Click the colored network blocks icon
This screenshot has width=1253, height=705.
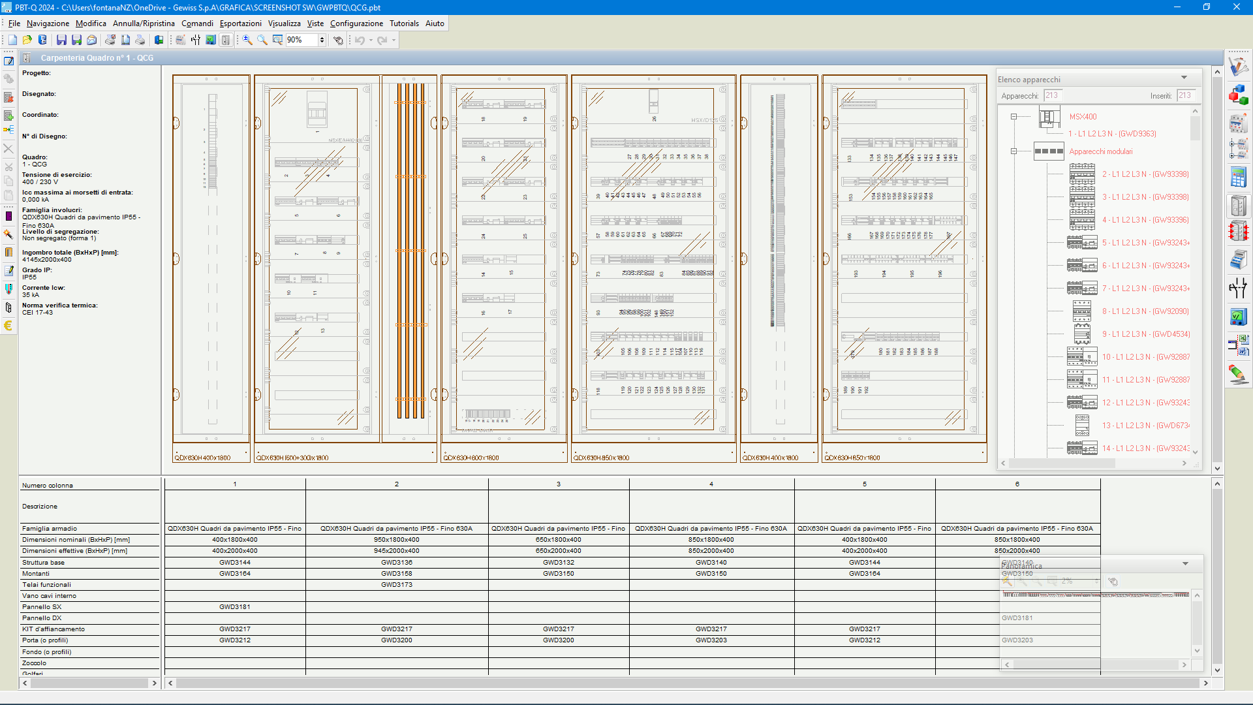pos(1238,95)
